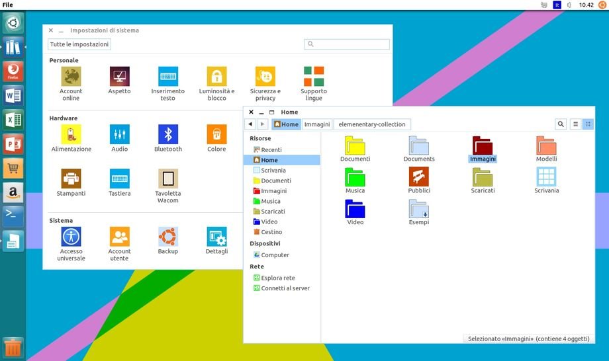This screenshot has width=609, height=361.
Task: Open Accesso universale settings
Action: coord(71,237)
